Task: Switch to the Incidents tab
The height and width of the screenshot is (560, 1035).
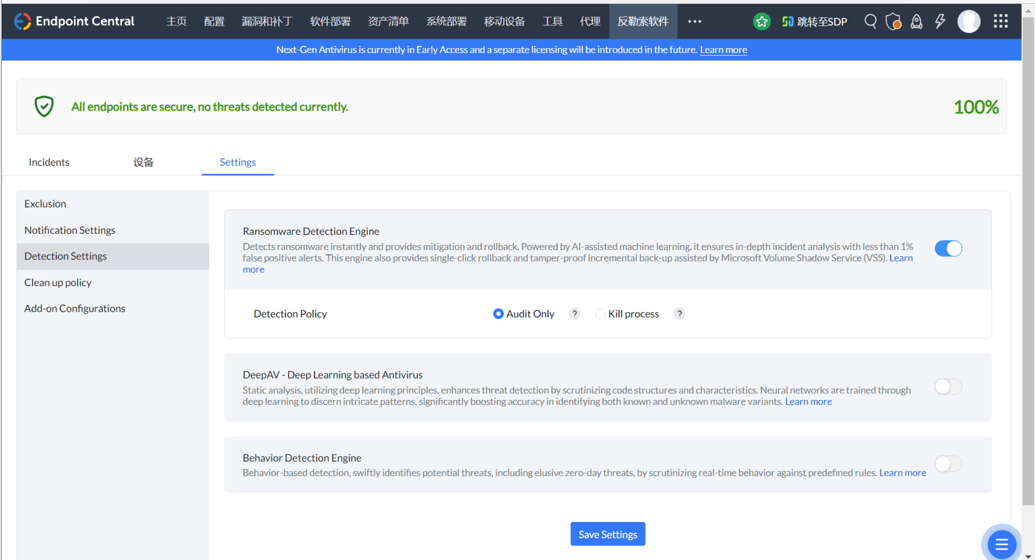Action: 49,162
